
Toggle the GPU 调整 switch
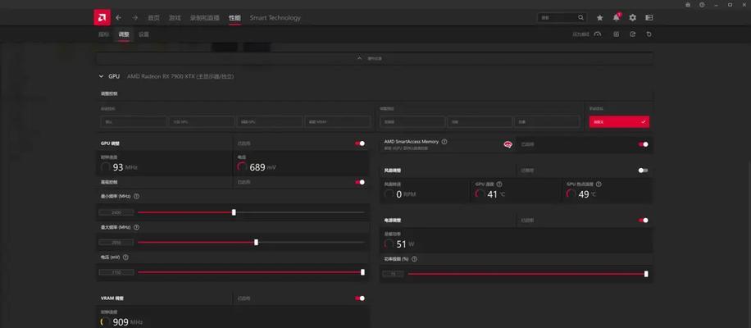360,143
